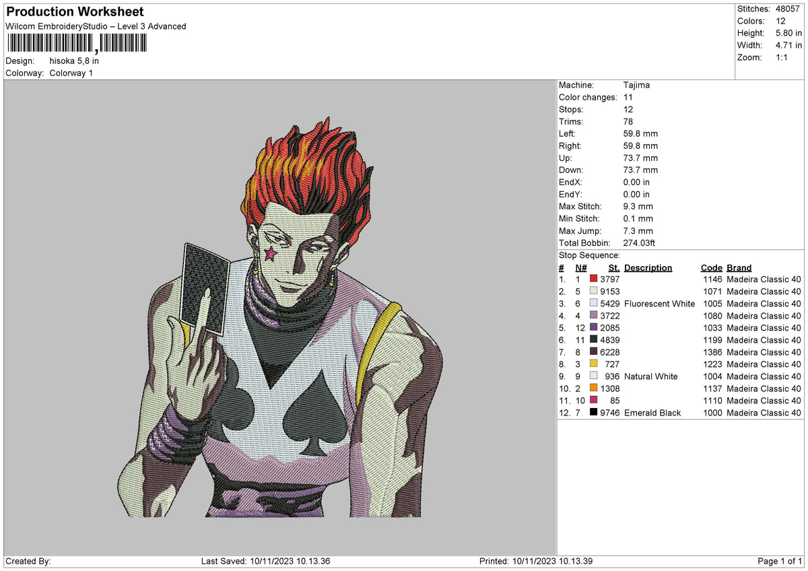Click the "Fluorescent White" description
808x571 pixels.
click(659, 303)
